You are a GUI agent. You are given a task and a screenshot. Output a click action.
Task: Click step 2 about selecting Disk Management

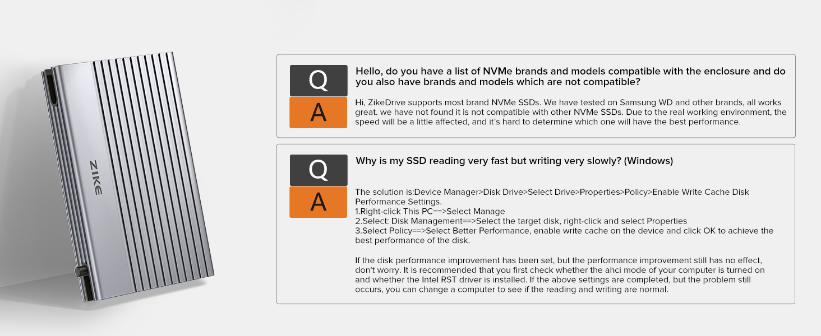tap(521, 221)
